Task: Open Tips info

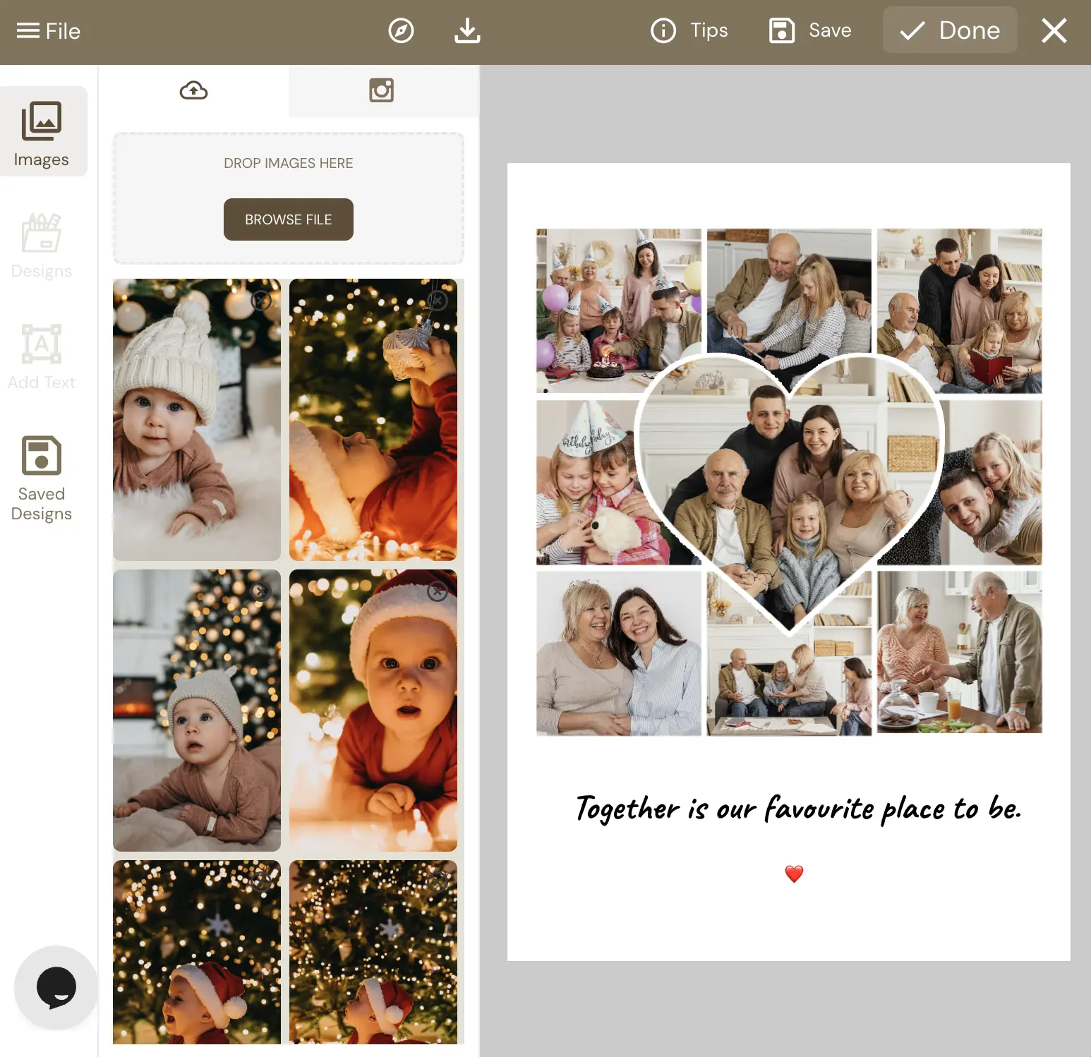Action: coord(689,31)
